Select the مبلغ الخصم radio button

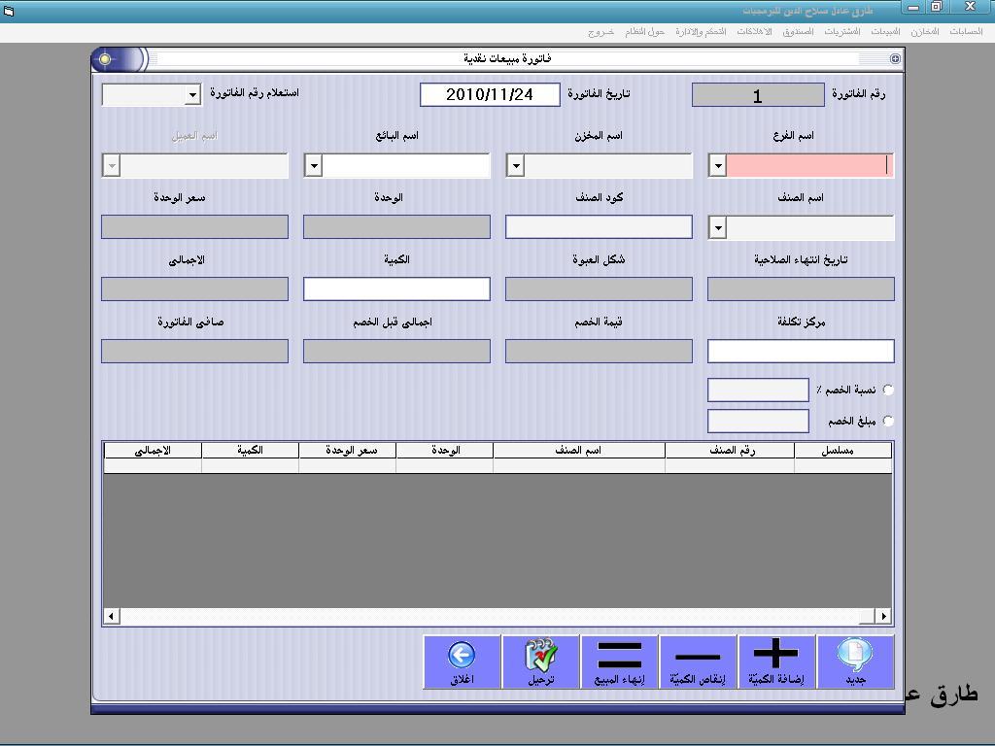tap(888, 421)
